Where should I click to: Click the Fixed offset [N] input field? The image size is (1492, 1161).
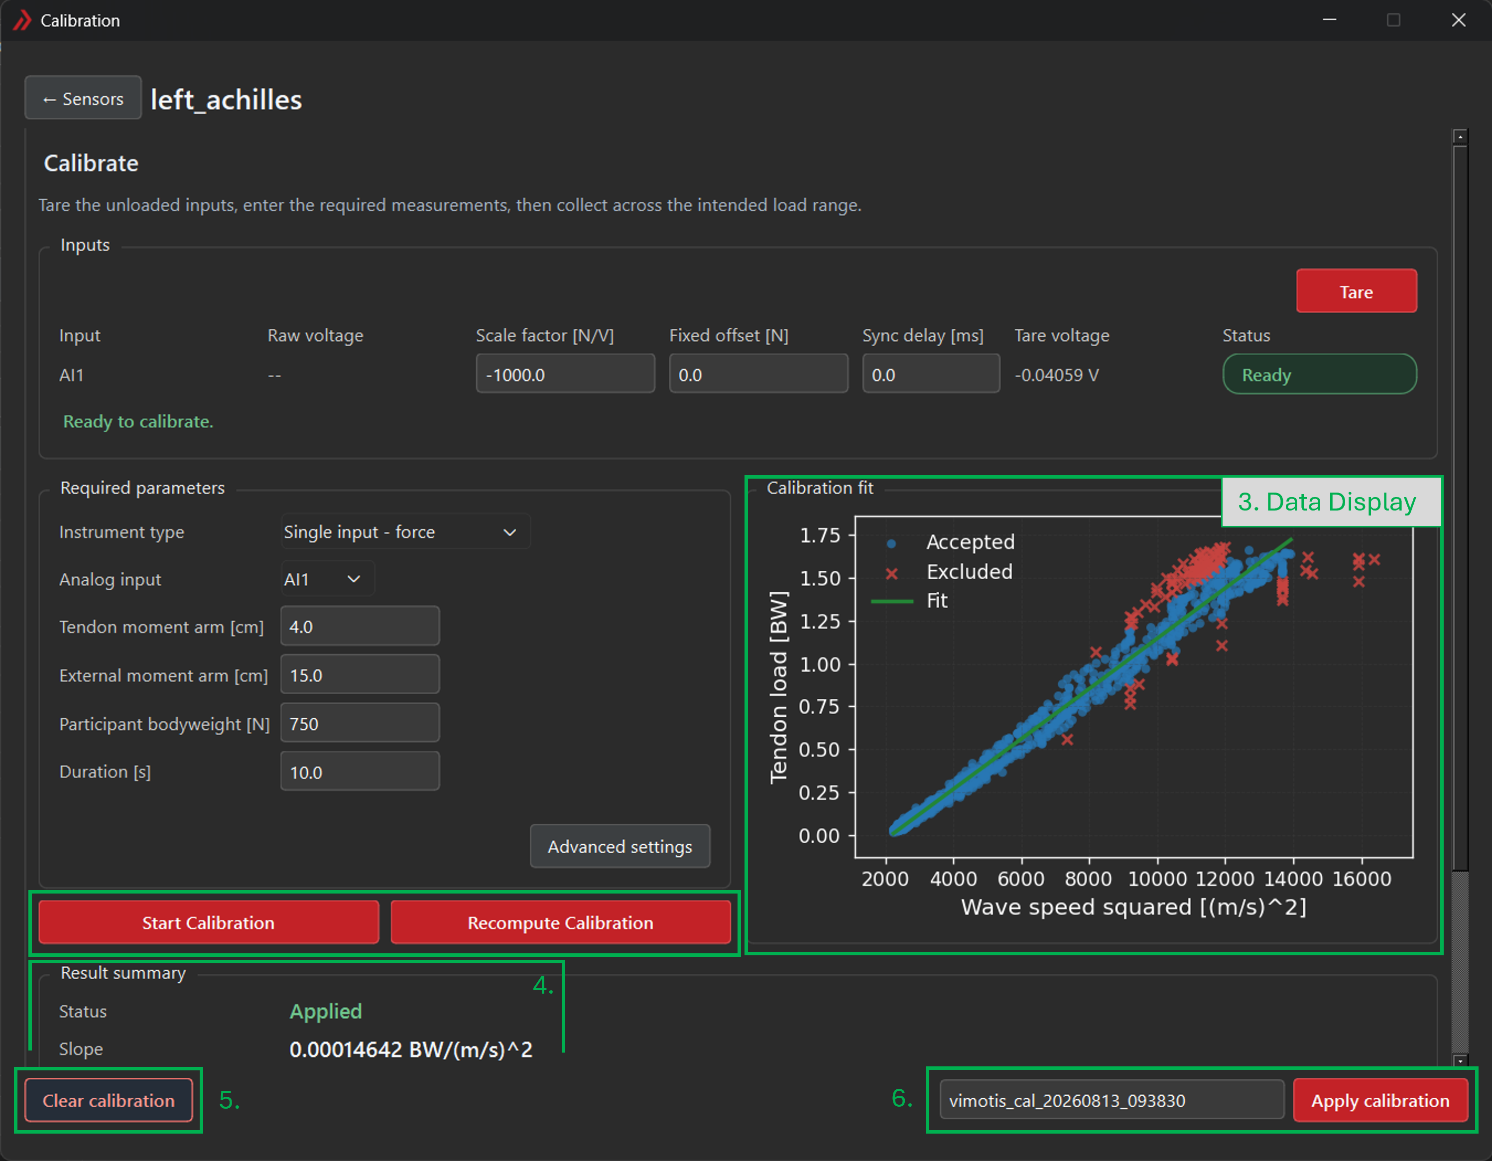click(x=758, y=375)
